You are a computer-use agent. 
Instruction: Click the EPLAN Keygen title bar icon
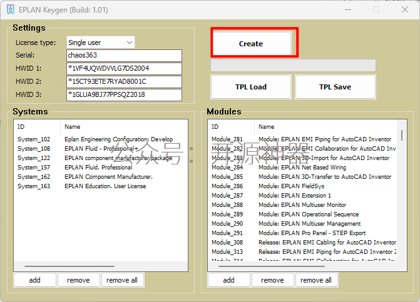pyautogui.click(x=11, y=9)
